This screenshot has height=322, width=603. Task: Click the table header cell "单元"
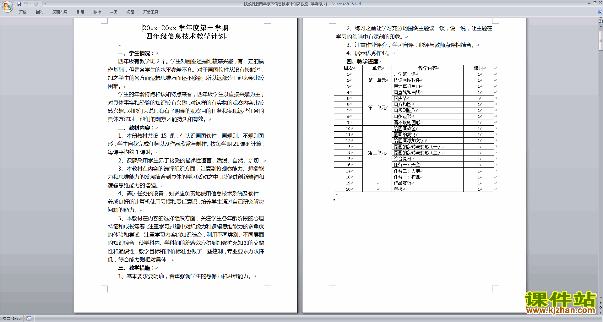tap(377, 68)
